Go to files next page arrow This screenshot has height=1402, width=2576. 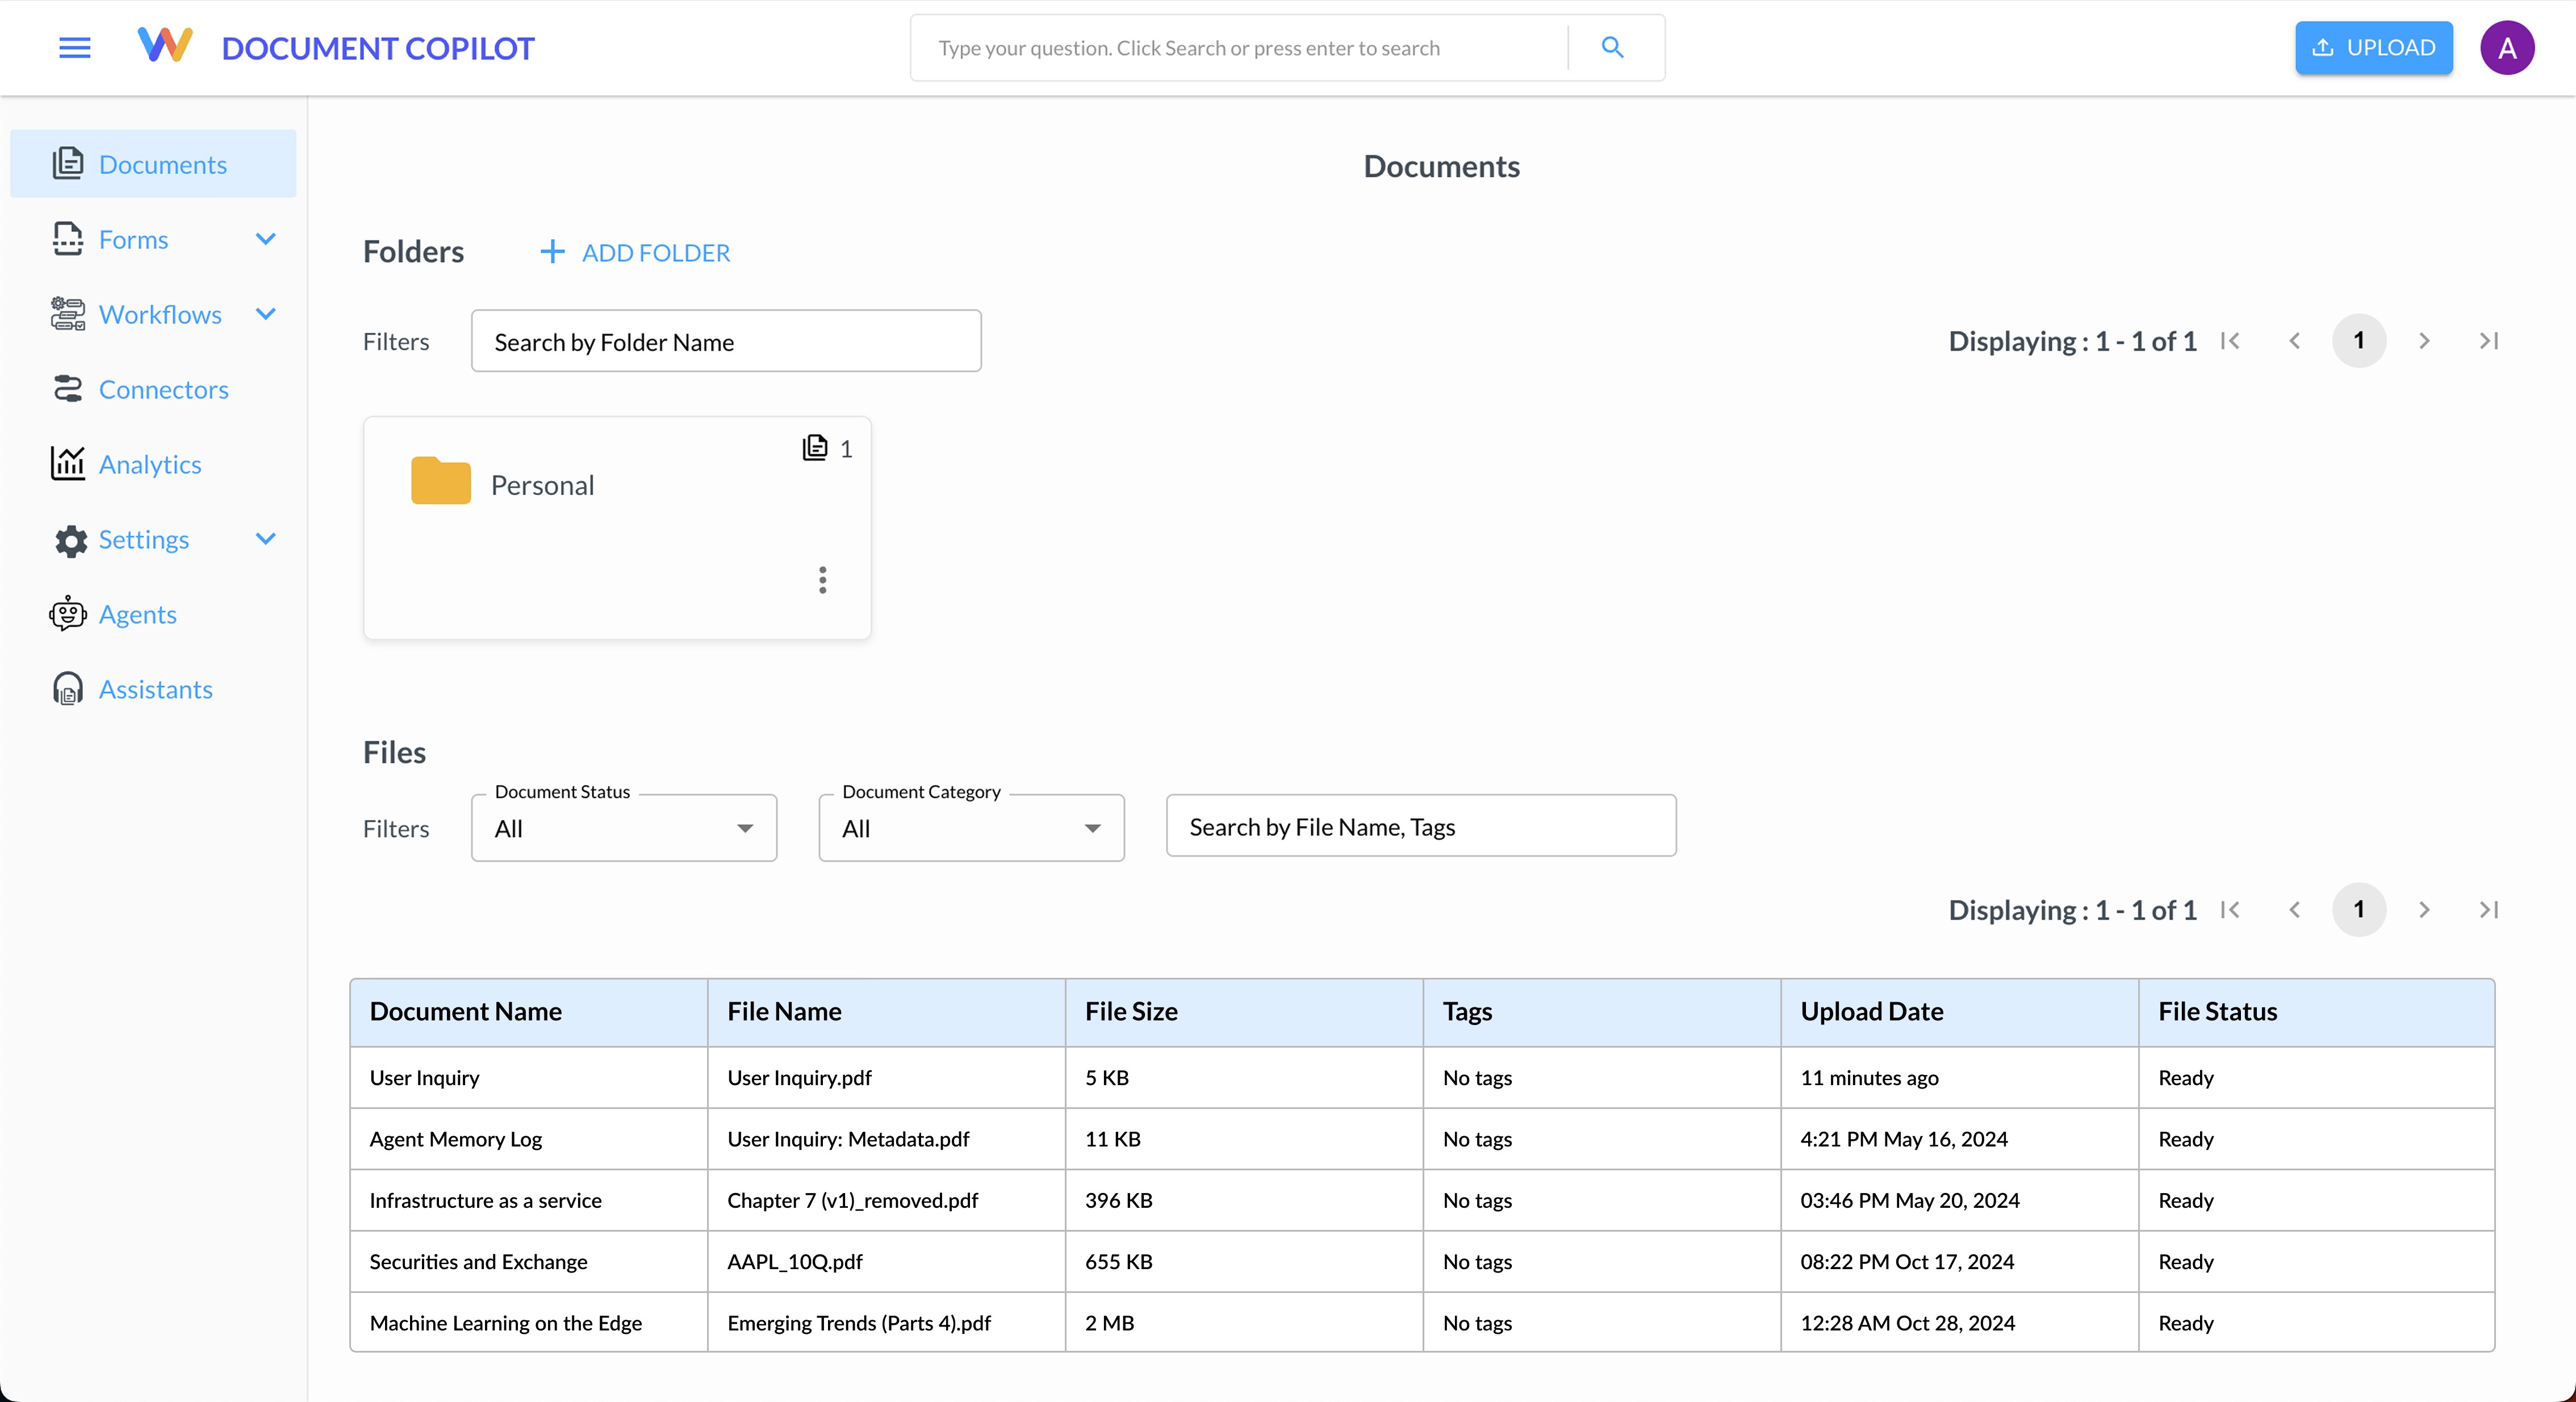[2423, 910]
